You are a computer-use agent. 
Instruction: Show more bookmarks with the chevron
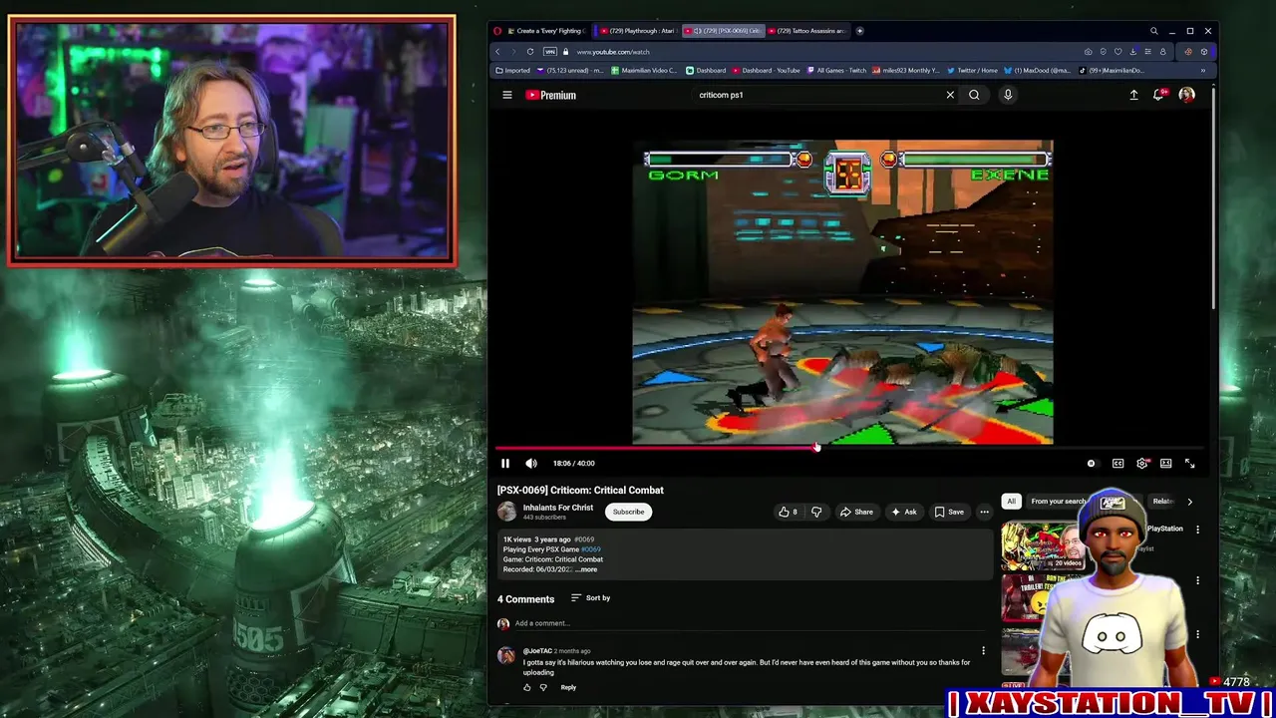pos(1203,71)
